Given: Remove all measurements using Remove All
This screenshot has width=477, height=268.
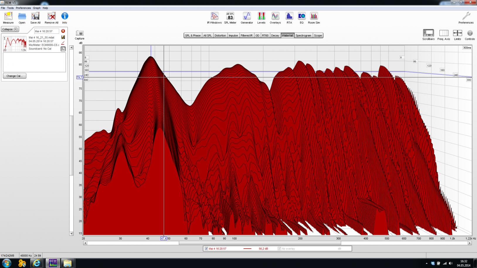Looking at the screenshot, I should point(51,18).
